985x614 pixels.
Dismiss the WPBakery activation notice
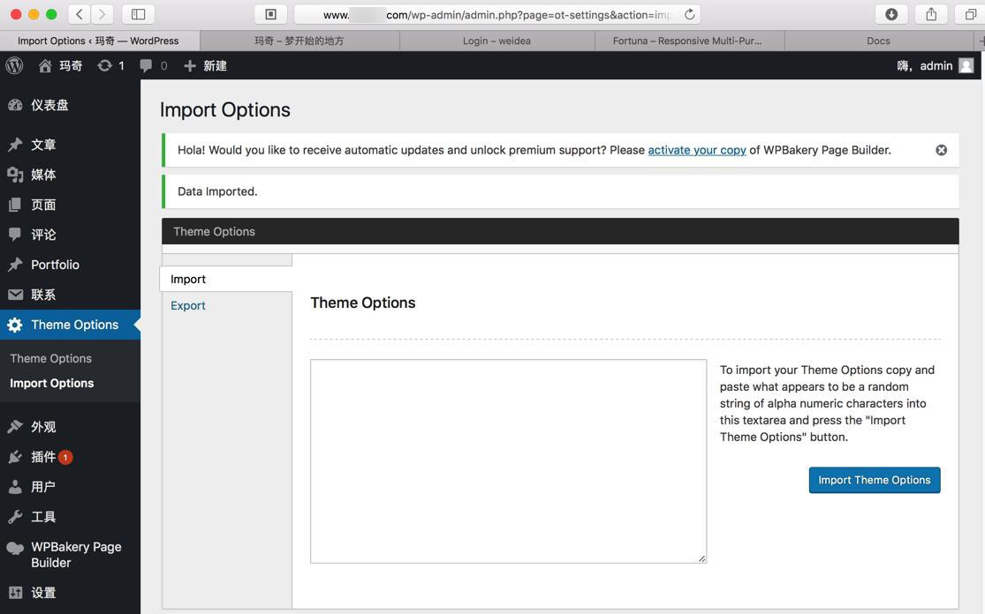click(x=941, y=151)
